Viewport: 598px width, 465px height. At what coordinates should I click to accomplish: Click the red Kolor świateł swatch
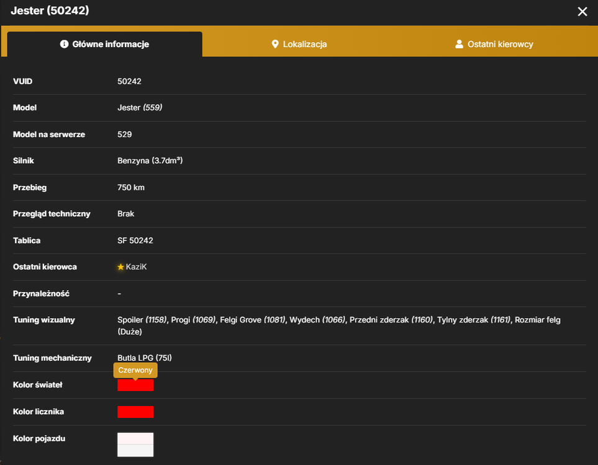coord(135,385)
